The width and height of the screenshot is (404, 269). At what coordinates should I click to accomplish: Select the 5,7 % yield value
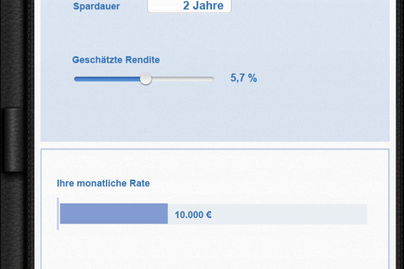coord(243,78)
